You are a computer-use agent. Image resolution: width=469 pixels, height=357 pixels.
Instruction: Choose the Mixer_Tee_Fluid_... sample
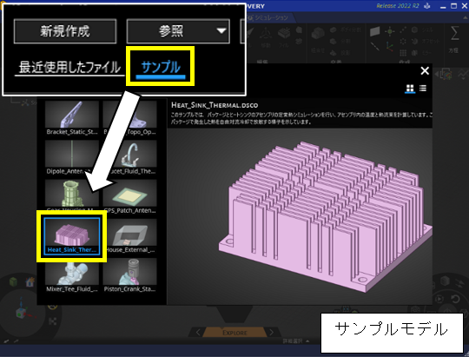point(72,275)
